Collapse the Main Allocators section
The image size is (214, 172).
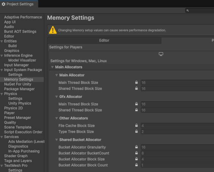tap(52, 67)
